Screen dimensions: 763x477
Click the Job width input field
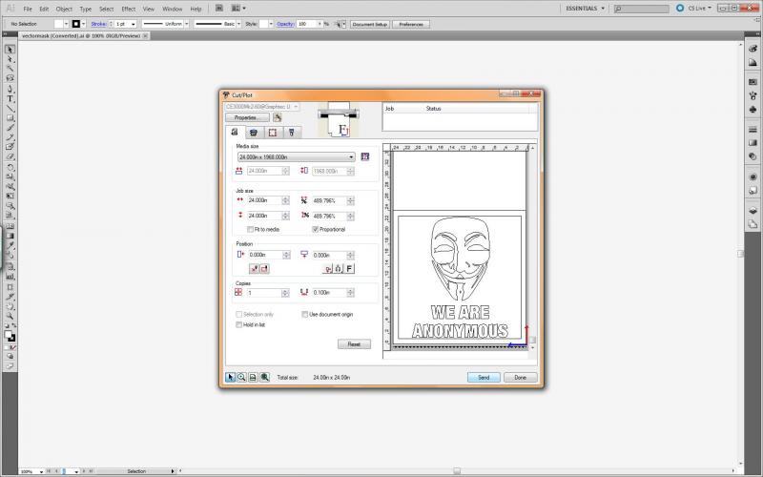pyautogui.click(x=265, y=200)
